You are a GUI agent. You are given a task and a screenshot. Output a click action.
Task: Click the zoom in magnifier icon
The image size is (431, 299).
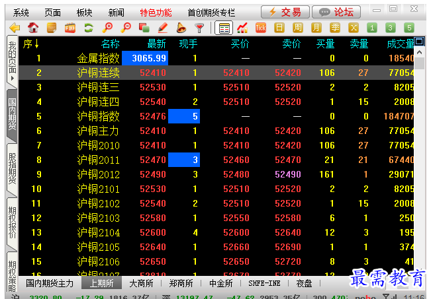[x=107, y=28]
